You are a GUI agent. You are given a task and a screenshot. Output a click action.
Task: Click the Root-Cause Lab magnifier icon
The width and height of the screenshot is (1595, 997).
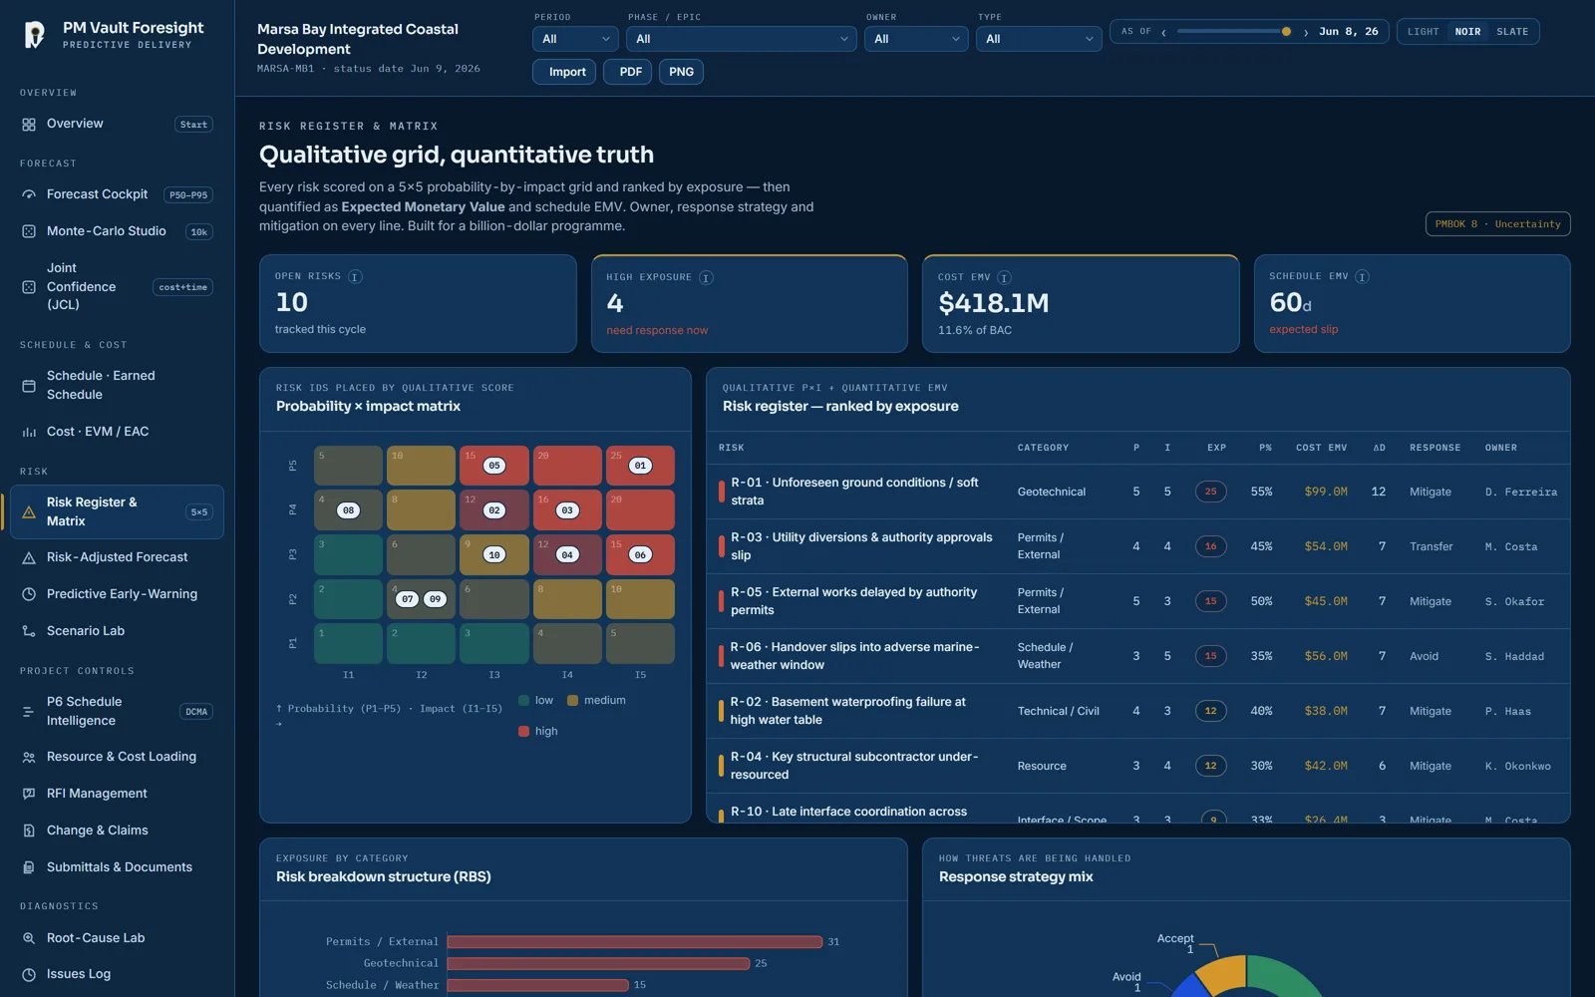(29, 938)
